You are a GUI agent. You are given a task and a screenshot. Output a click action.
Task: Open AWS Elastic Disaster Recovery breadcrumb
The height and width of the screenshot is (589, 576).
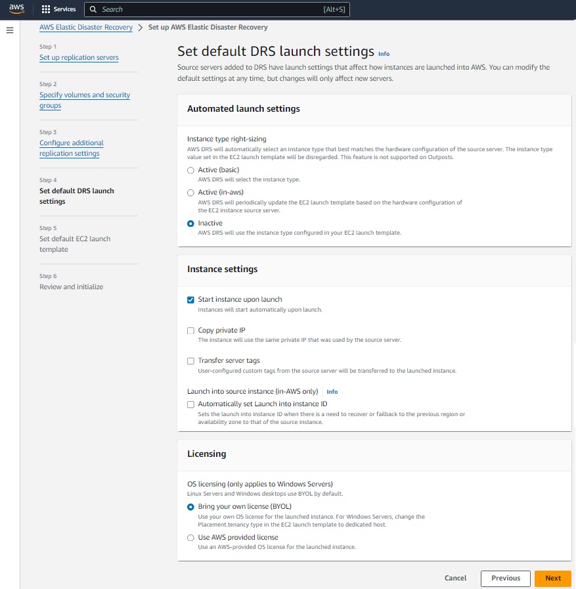pyautogui.click(x=86, y=28)
